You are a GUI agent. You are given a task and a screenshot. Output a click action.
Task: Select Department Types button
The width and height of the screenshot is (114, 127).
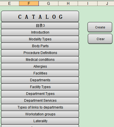(x=40, y=94)
